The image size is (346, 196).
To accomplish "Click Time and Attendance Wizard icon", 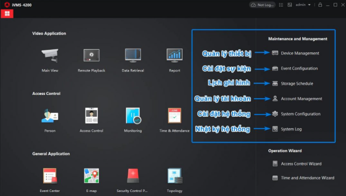I will pyautogui.click(x=275, y=178).
